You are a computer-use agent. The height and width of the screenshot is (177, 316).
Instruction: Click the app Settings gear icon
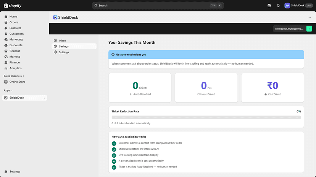pos(55,52)
